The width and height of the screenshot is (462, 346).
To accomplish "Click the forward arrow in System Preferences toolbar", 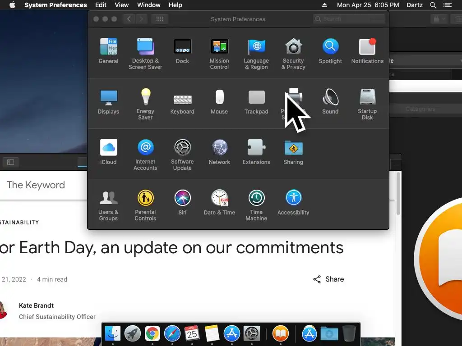I will tap(141, 19).
